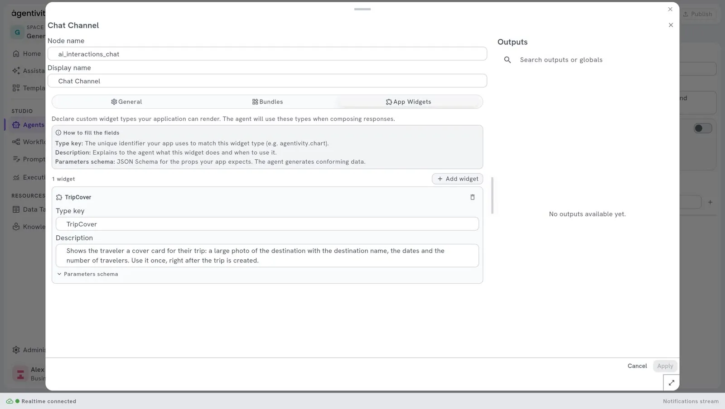Click the Templates sidebar icon
Image resolution: width=725 pixels, height=409 pixels.
click(16, 88)
